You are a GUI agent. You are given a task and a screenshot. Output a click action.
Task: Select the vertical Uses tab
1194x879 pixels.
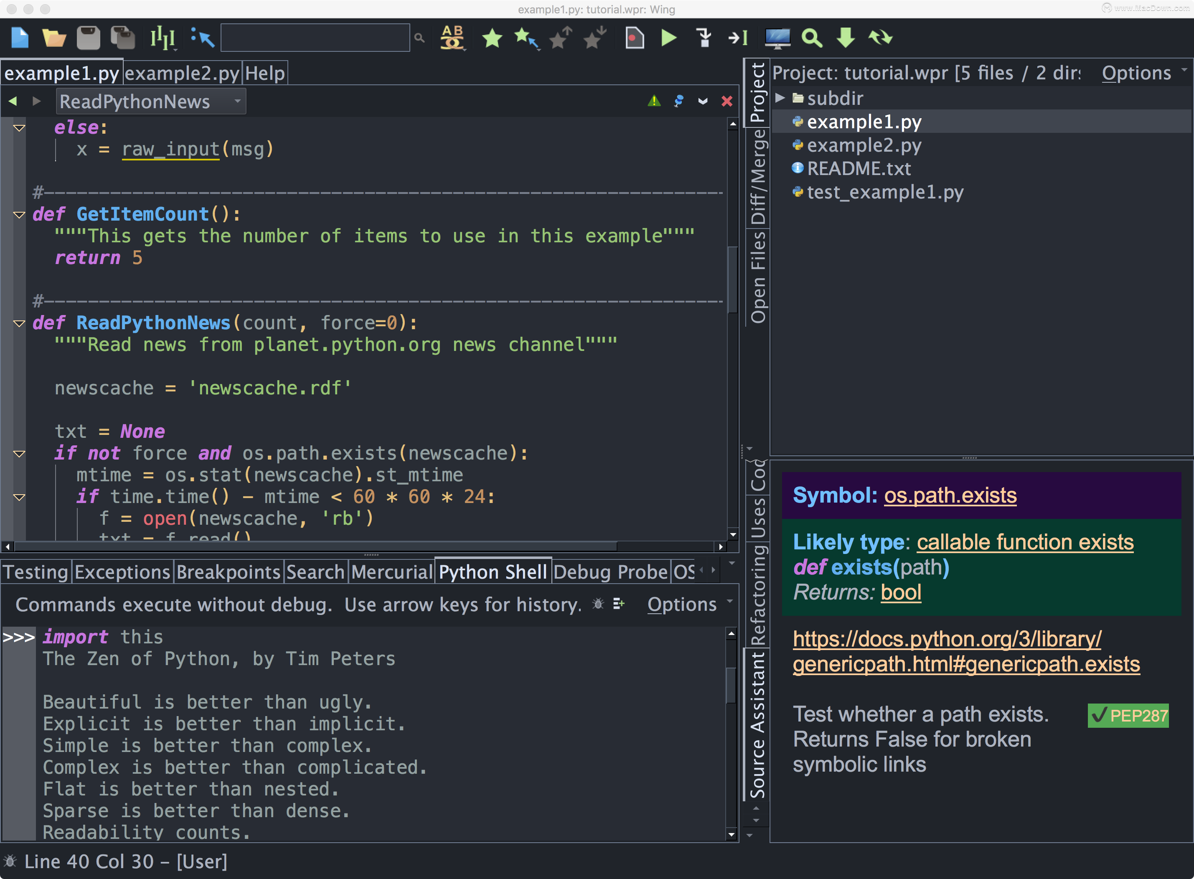[x=758, y=518]
